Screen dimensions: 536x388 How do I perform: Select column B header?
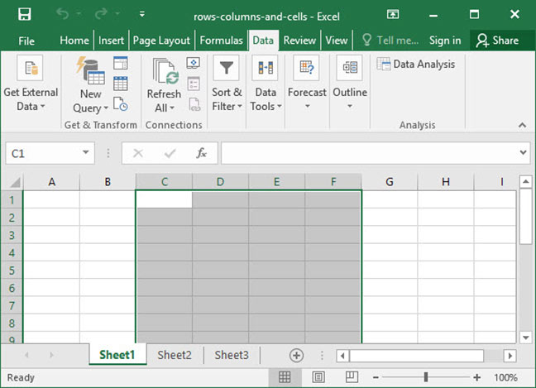(108, 181)
